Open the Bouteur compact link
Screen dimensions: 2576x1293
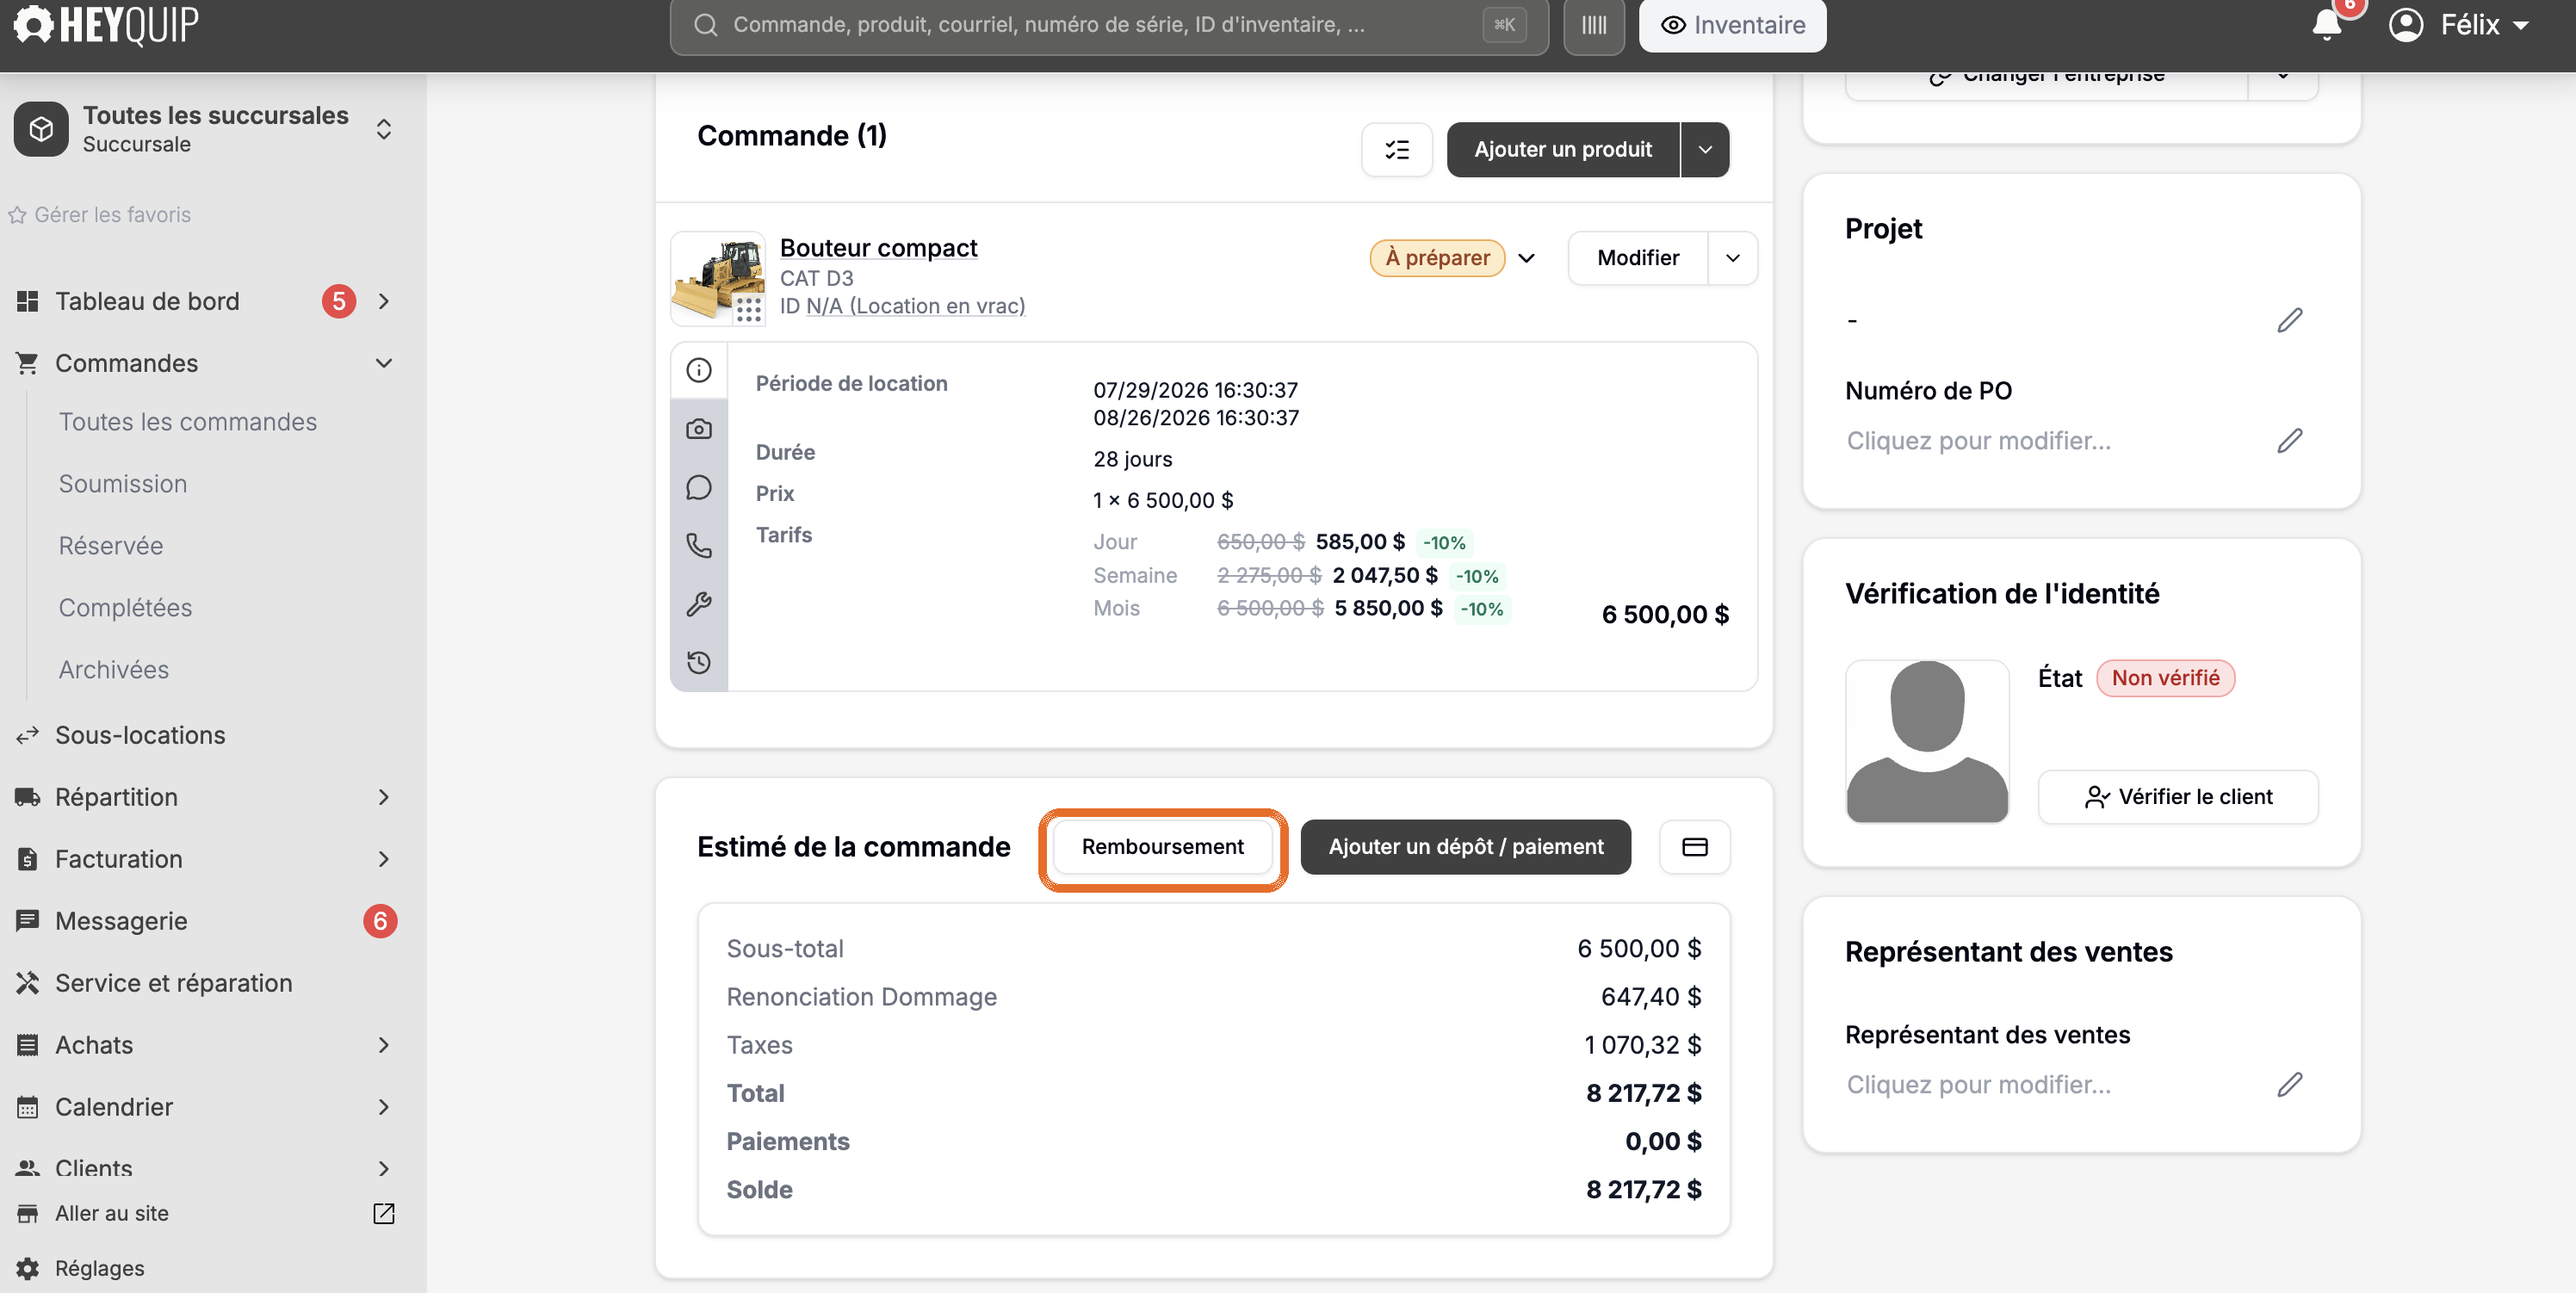pyautogui.click(x=878, y=248)
